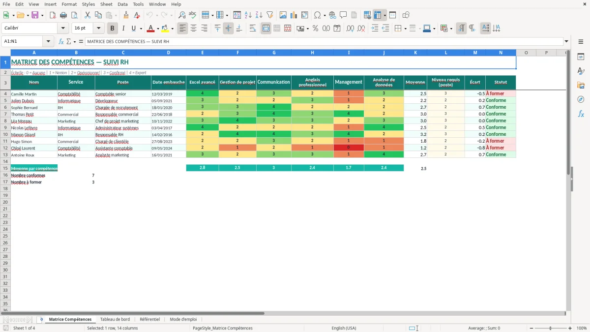Click the Cut scissors icon
590x332 pixels.
pos(87,15)
